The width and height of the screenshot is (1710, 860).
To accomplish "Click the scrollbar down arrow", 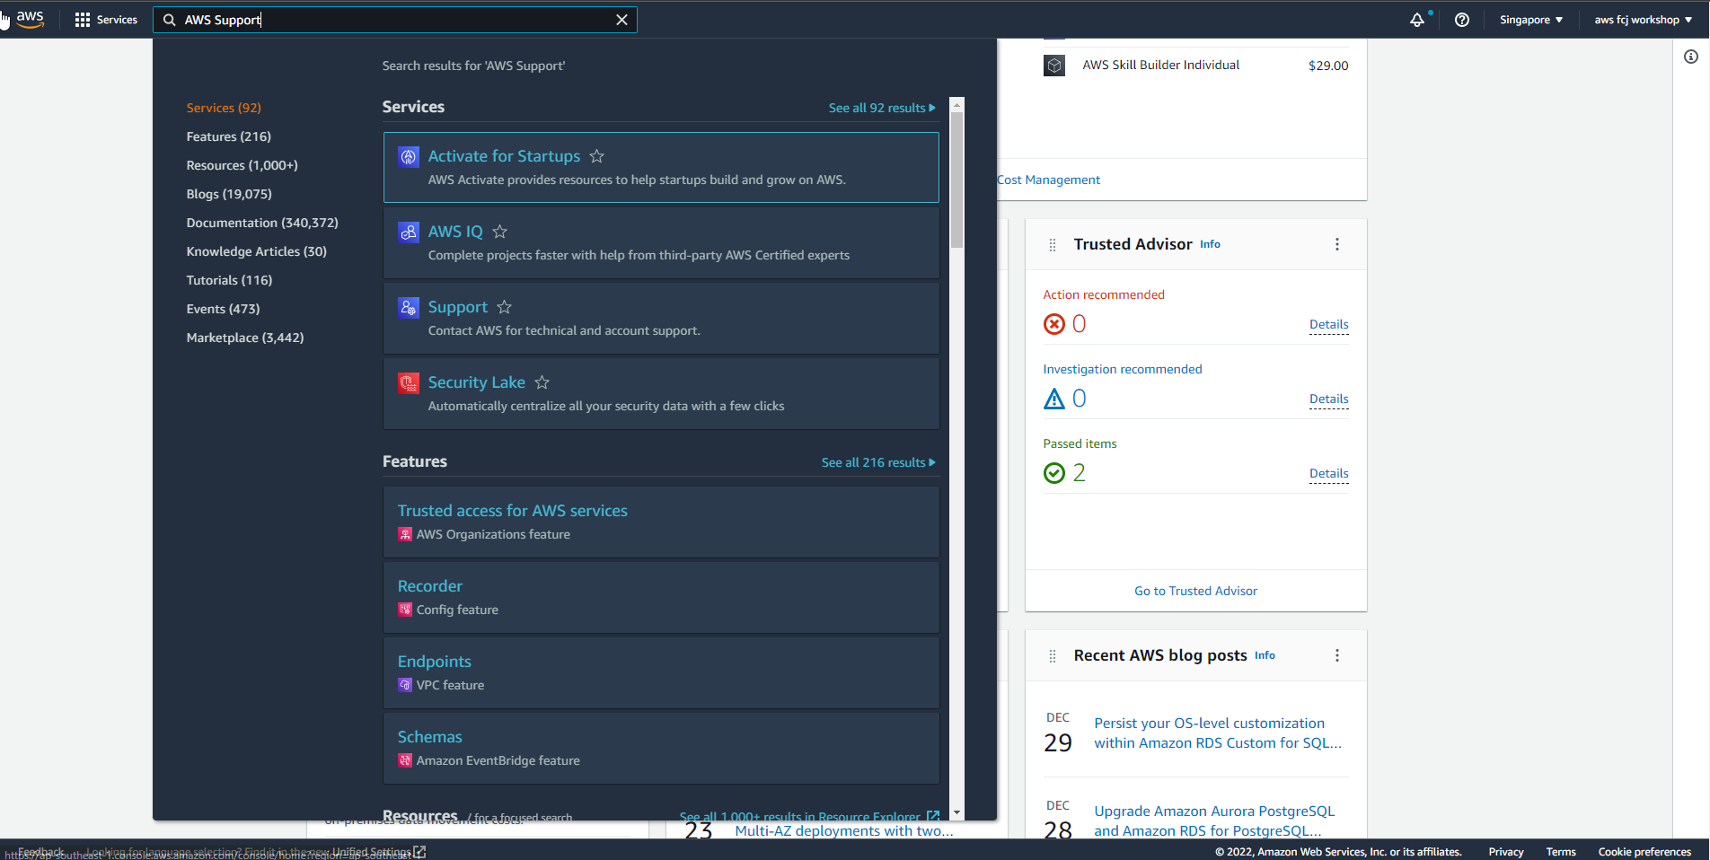I will tap(956, 812).
